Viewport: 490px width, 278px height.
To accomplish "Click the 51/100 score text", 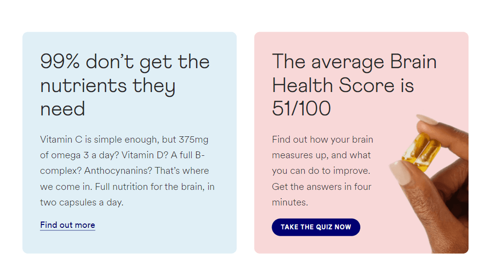I will click(301, 109).
